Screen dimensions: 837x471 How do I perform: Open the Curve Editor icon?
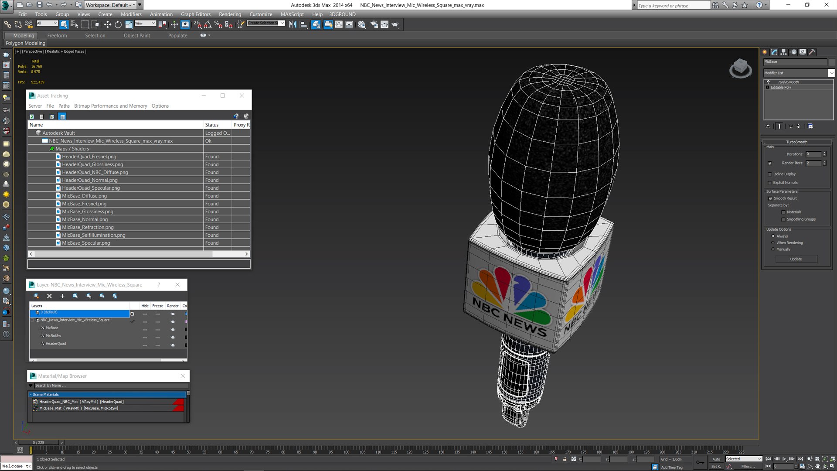[339, 24]
